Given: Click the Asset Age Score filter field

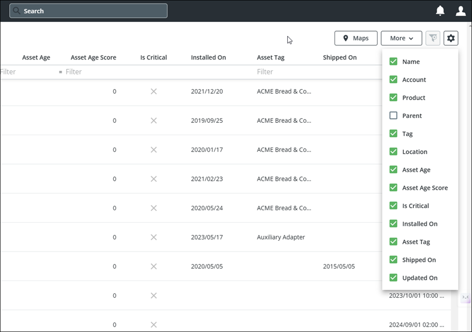Looking at the screenshot, I should [x=92, y=72].
